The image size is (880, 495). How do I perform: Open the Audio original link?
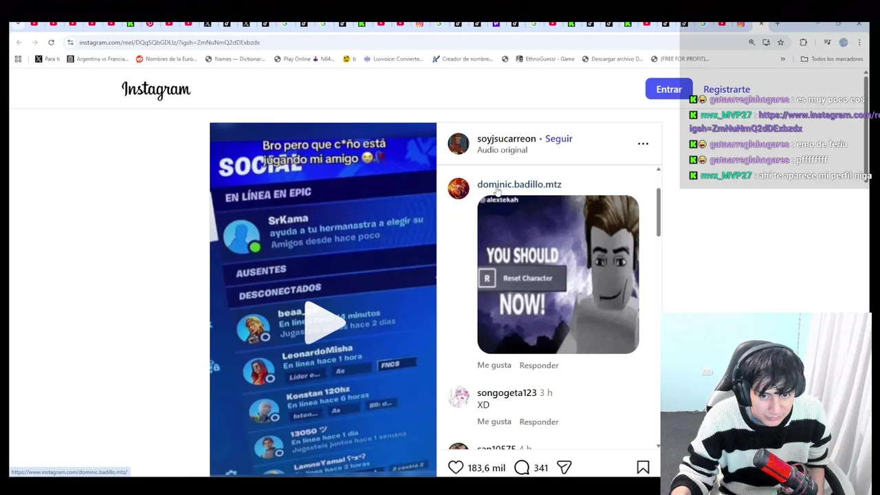tap(502, 150)
